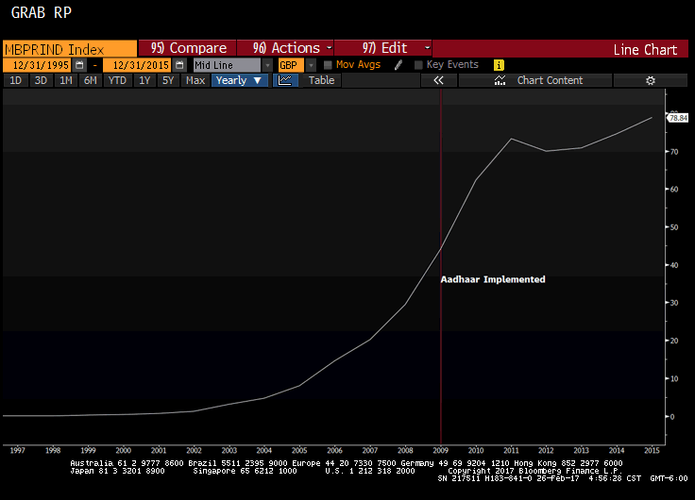
Task: Open the 97) Edit menu
Action: pos(382,48)
